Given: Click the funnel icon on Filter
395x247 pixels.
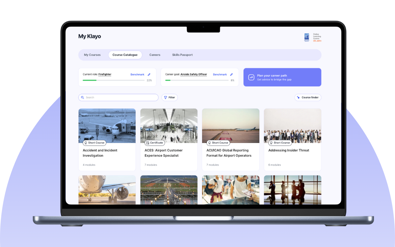Looking at the screenshot, I should [x=166, y=97].
